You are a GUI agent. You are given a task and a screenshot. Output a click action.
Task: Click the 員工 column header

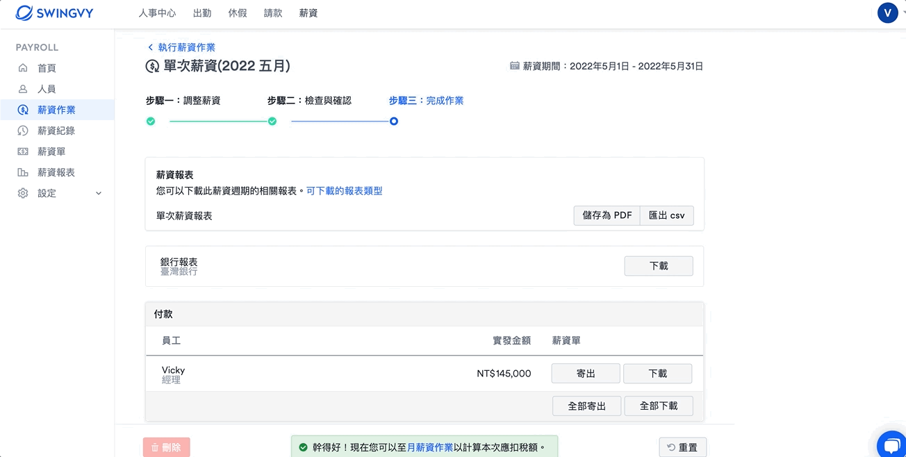[171, 340]
